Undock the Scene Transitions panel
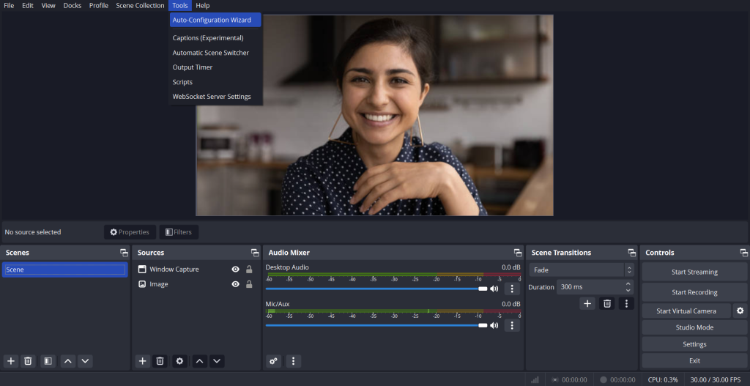This screenshot has height=386, width=750. point(632,253)
